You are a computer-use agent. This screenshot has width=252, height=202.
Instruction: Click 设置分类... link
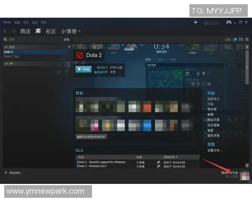click(215, 151)
